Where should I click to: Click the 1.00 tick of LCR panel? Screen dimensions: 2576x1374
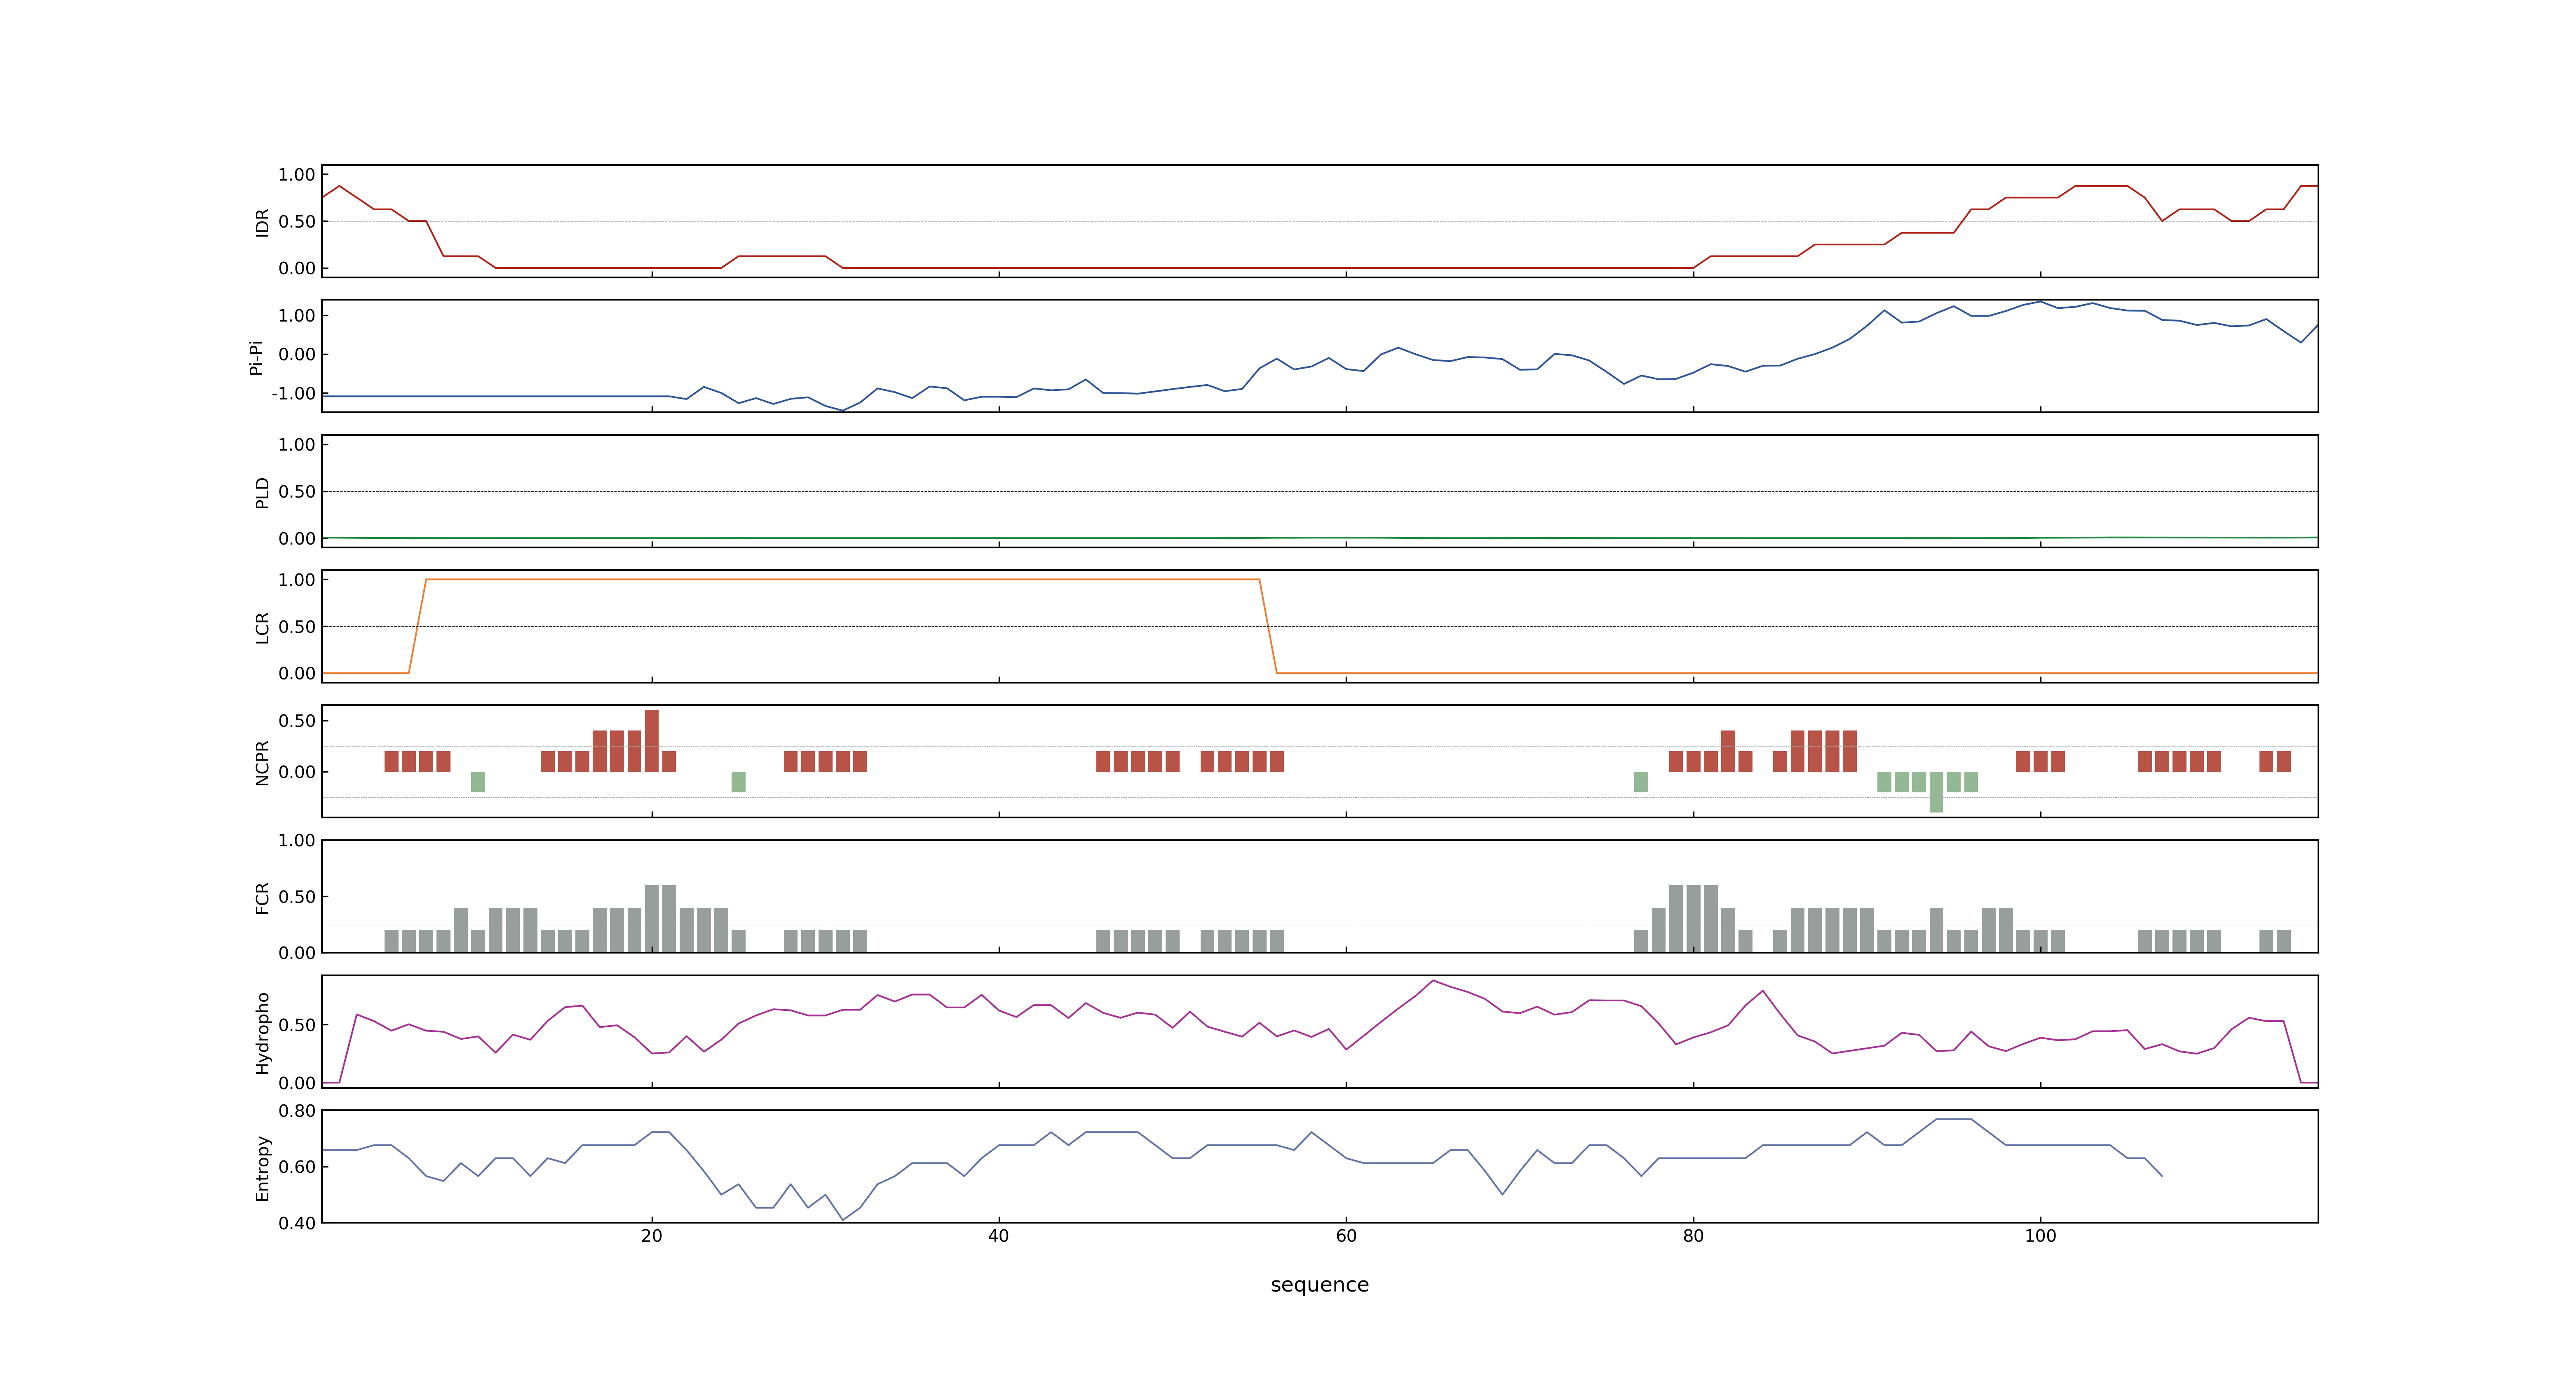coord(297,580)
